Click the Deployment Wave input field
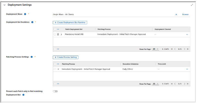The width and height of the screenshot is (197, 103). pos(110,14)
